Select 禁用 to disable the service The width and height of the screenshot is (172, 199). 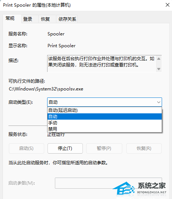click(105, 129)
